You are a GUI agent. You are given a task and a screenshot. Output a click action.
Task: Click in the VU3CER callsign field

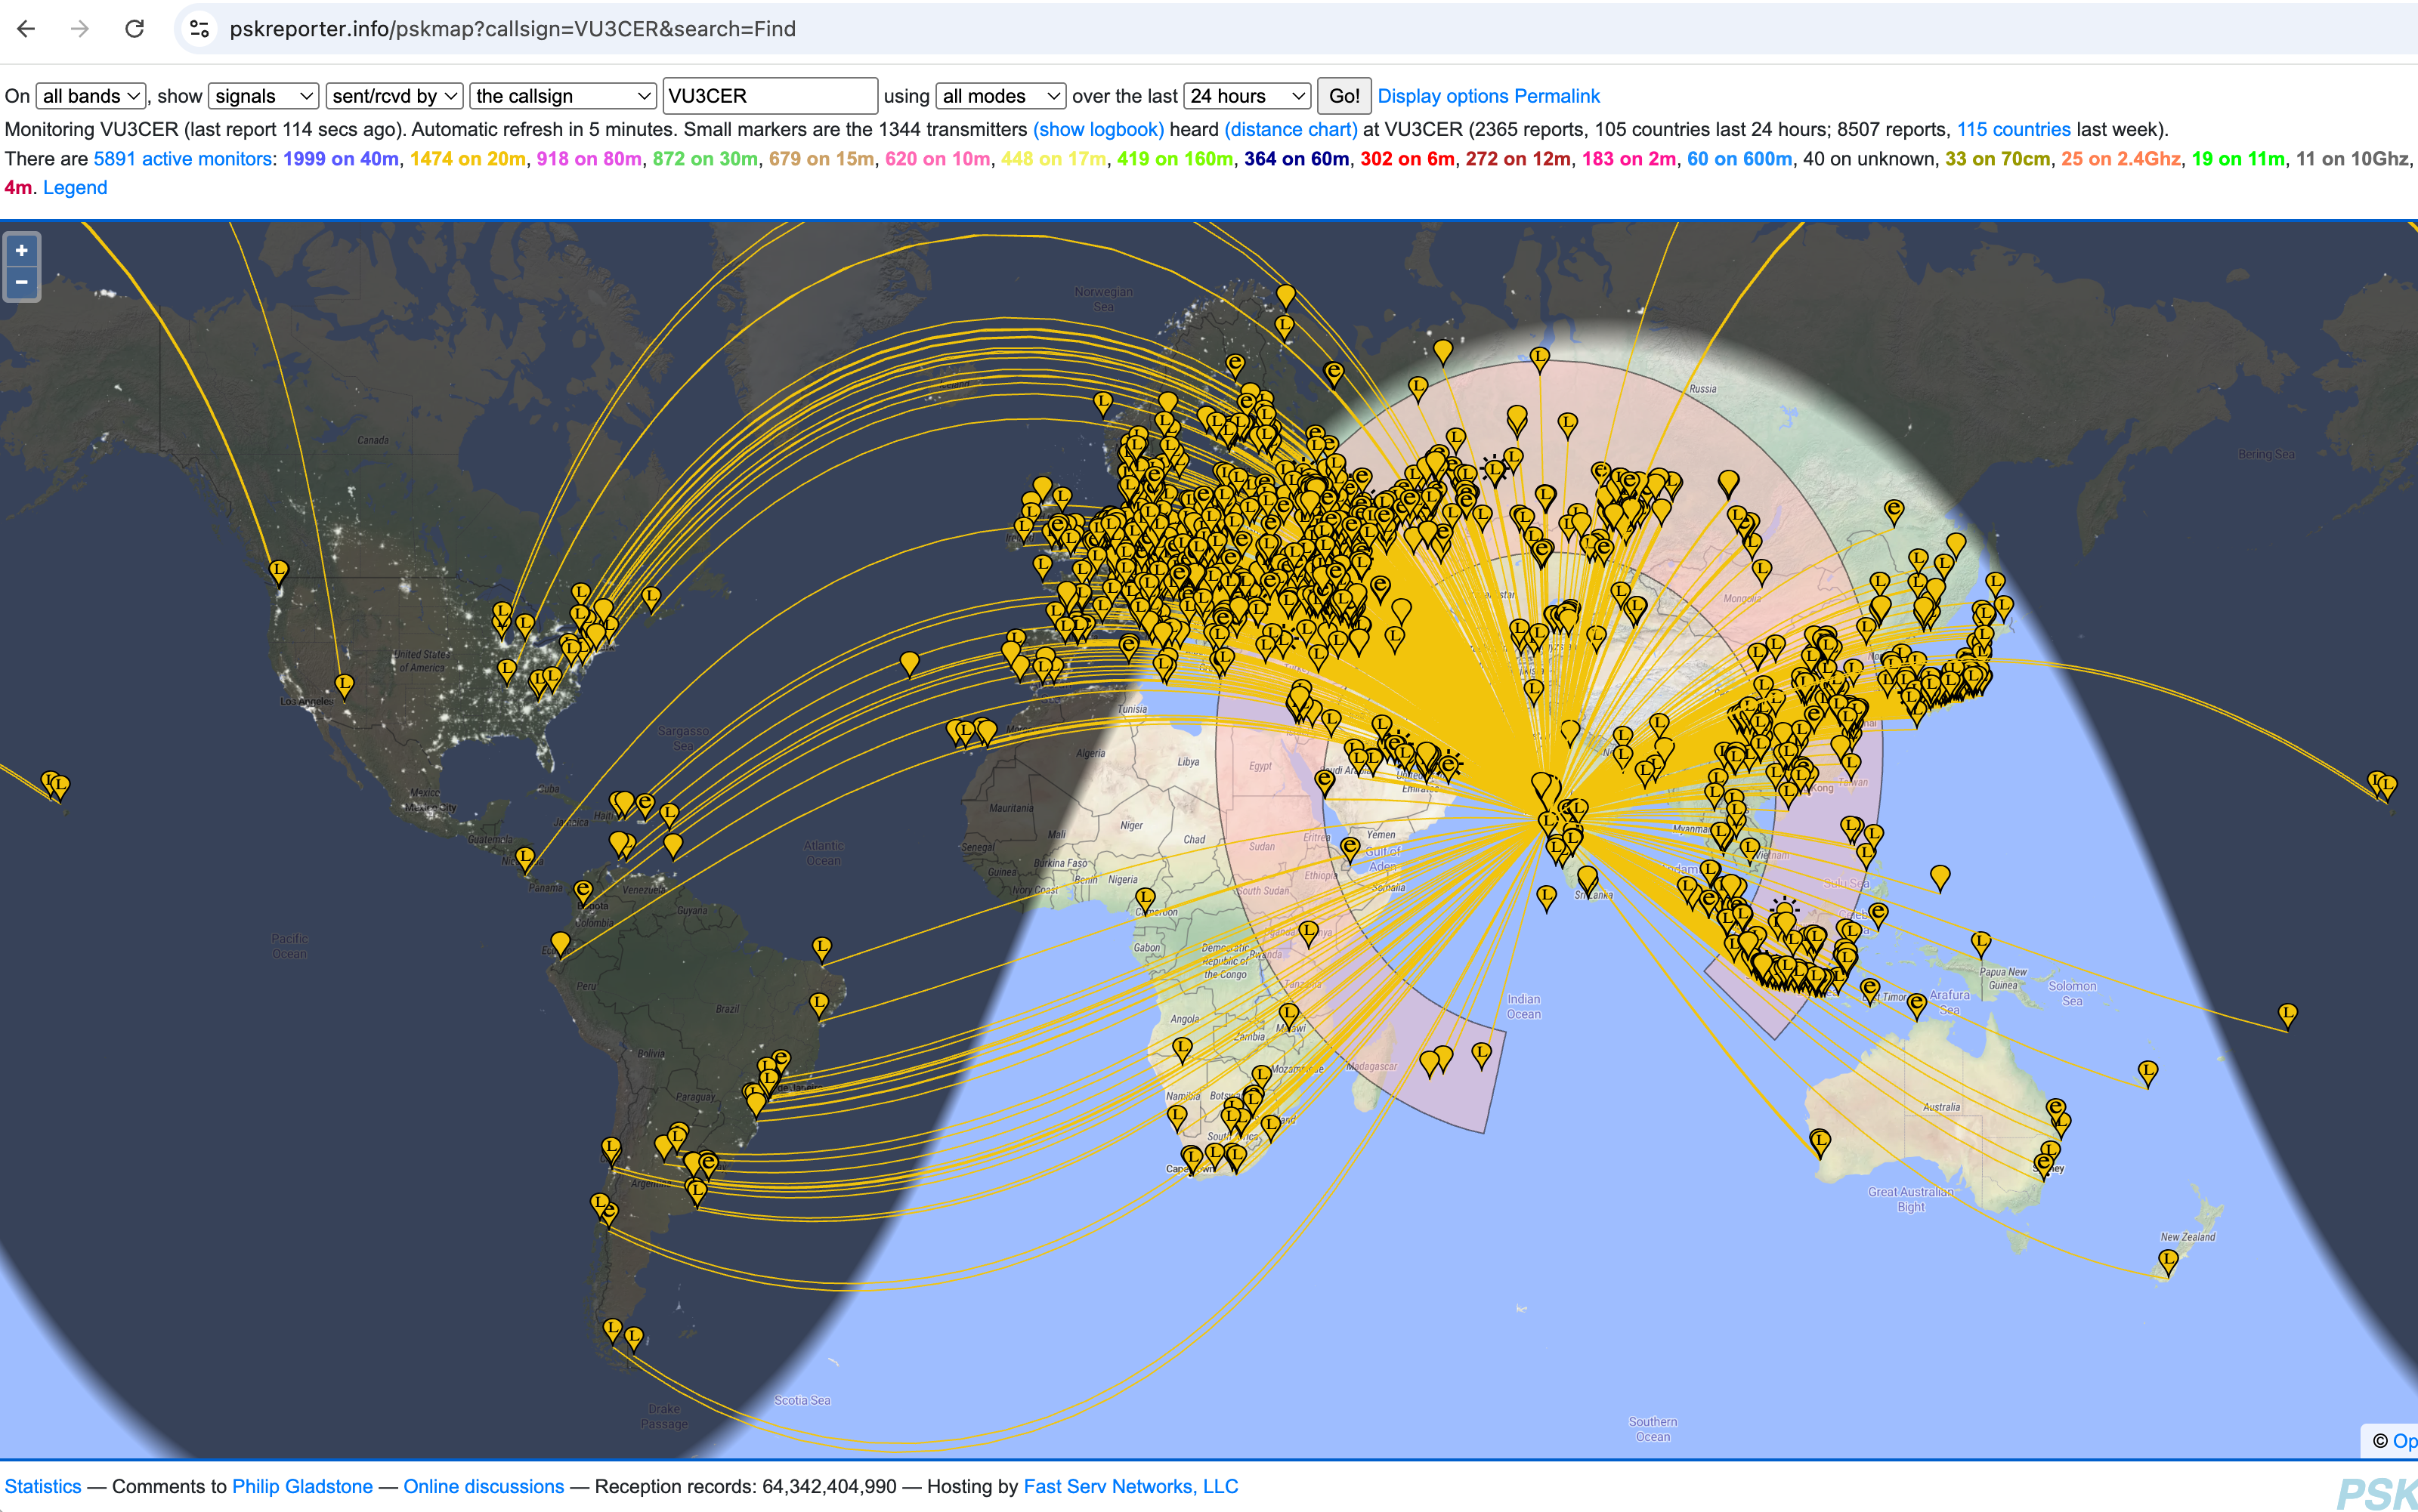coord(769,96)
